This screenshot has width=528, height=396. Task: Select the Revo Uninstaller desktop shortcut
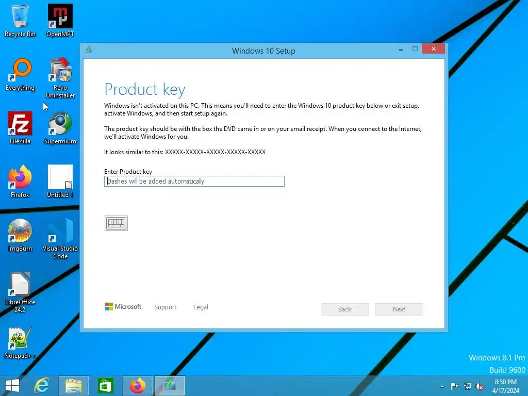[60, 78]
